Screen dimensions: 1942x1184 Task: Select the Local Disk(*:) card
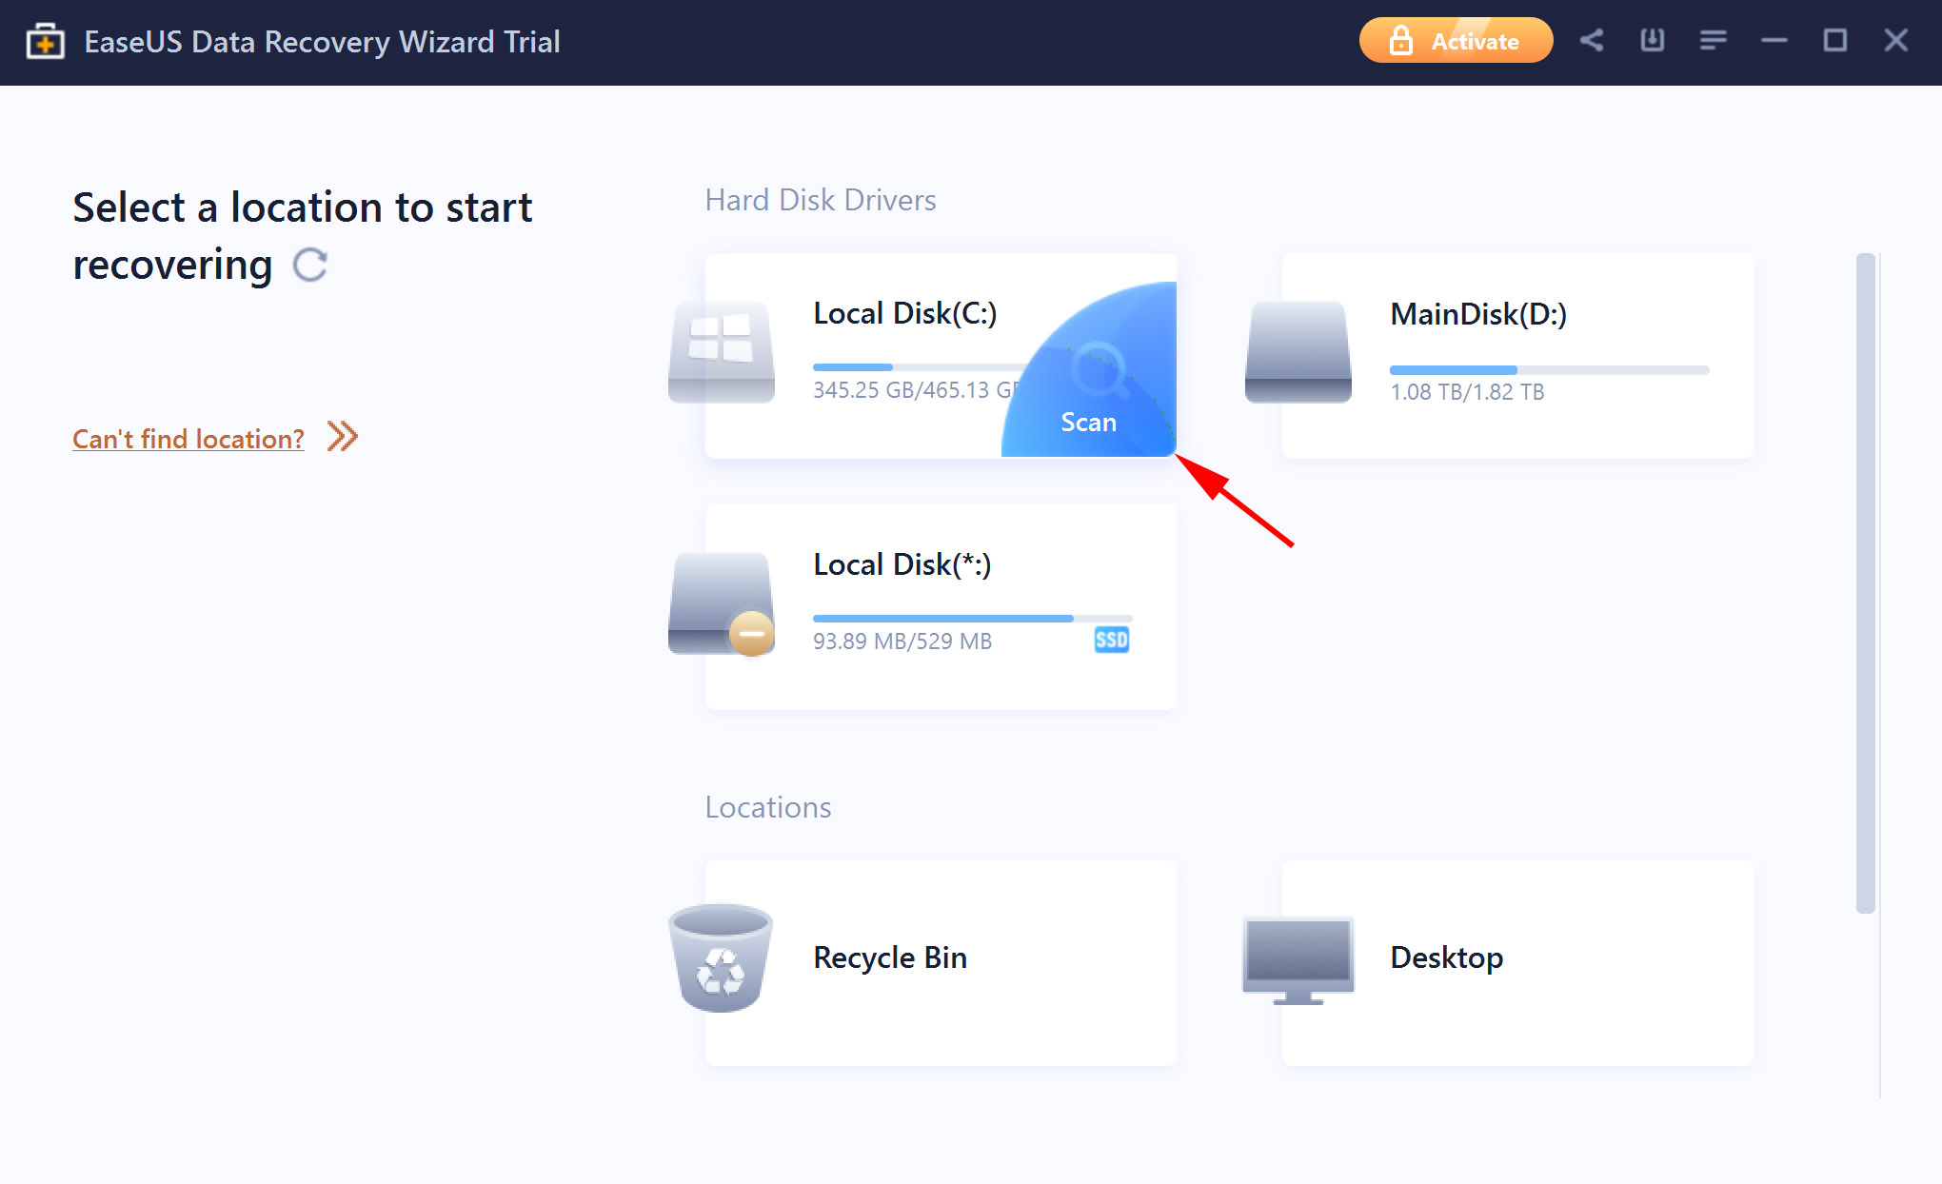coord(941,607)
